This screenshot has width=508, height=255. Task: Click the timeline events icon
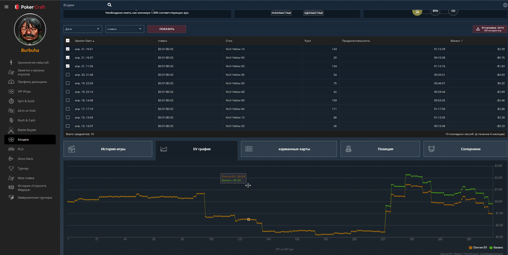coord(11,62)
